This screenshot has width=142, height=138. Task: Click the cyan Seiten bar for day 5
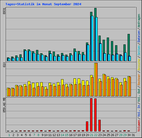coord(26,56)
